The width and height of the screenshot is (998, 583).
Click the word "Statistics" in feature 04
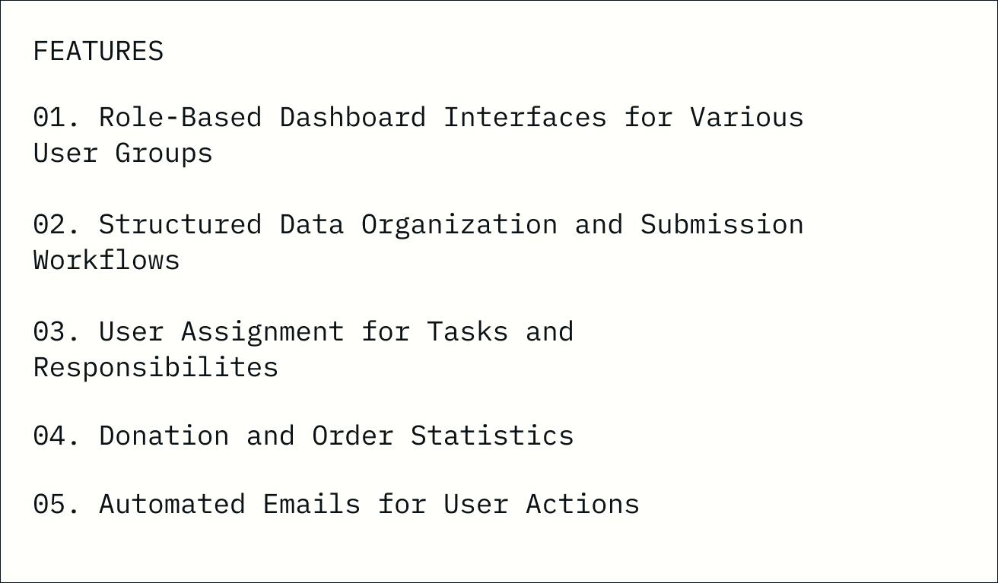[x=492, y=436]
